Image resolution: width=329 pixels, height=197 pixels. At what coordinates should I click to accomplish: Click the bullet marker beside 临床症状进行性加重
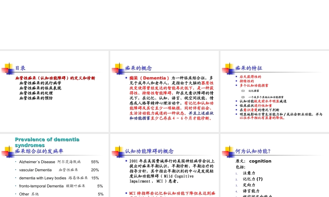(236, 105)
